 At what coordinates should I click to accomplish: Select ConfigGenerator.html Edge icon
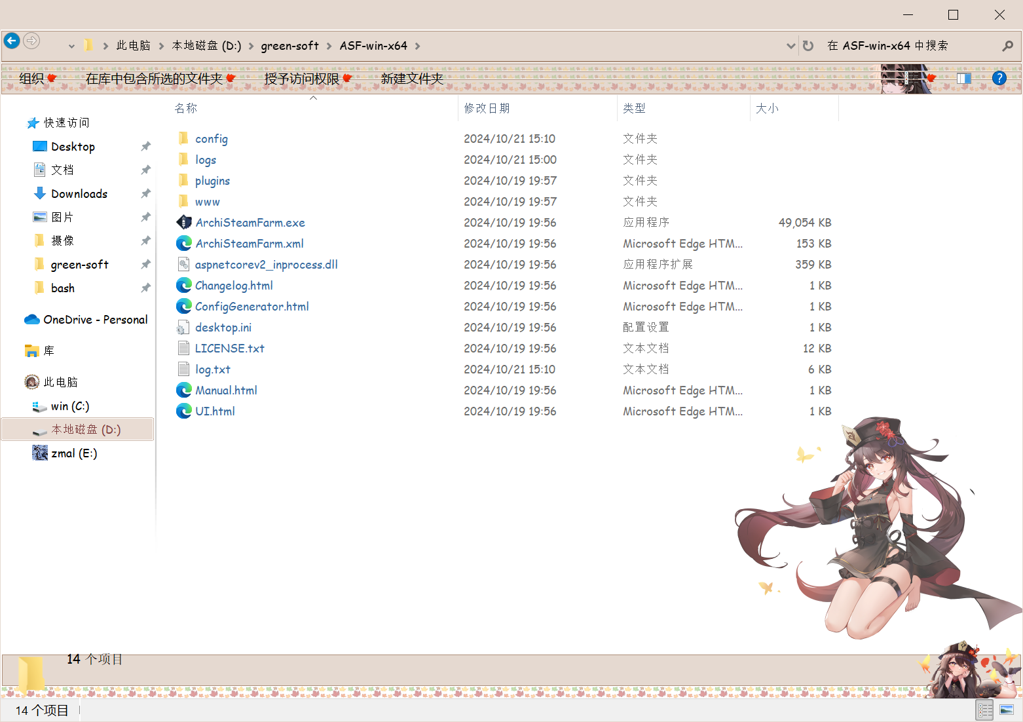click(x=184, y=306)
